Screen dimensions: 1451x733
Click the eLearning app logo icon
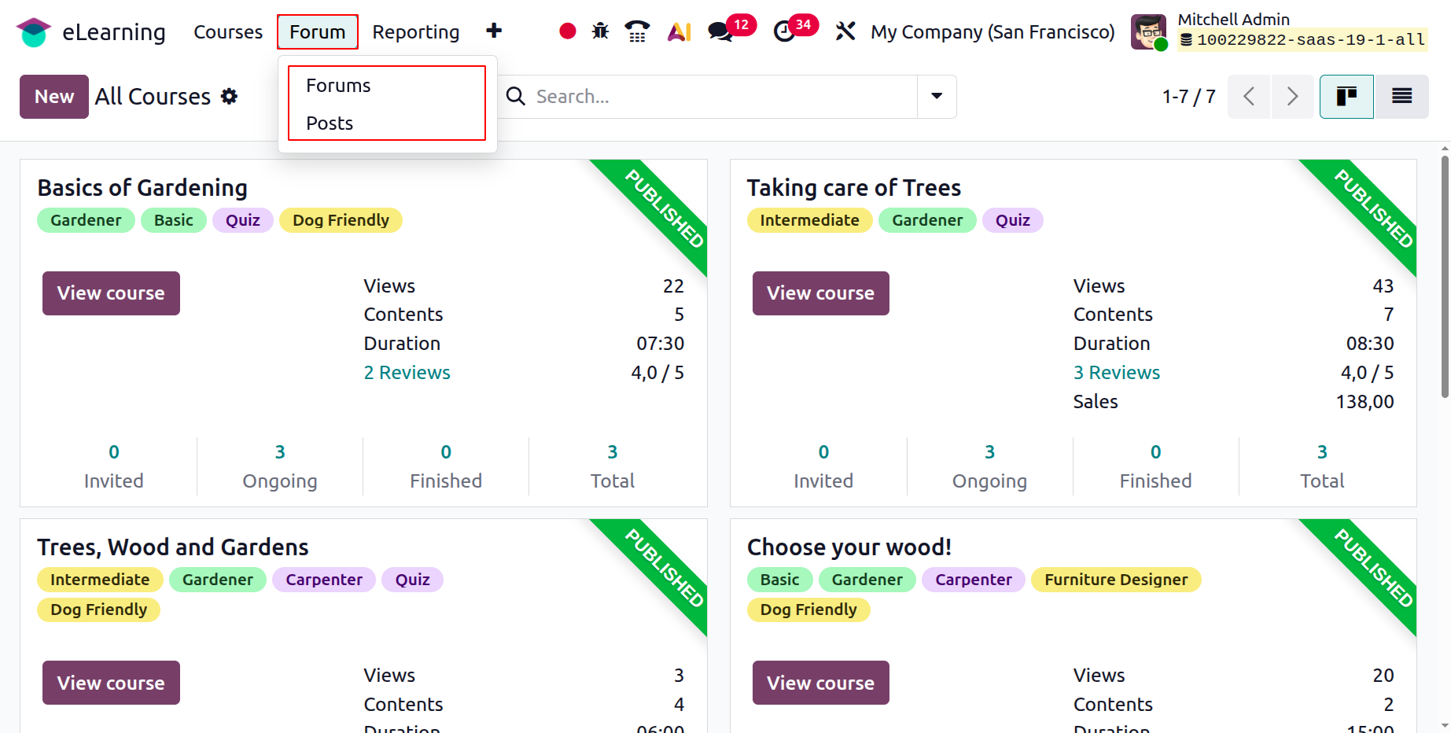click(33, 32)
